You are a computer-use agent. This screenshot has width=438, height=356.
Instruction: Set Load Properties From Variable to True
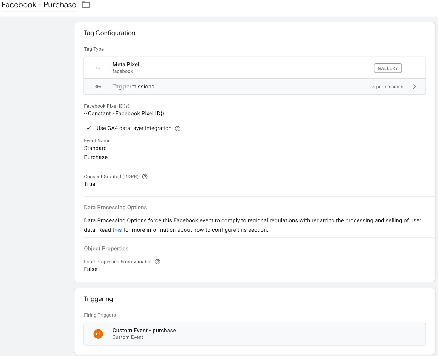pos(91,269)
